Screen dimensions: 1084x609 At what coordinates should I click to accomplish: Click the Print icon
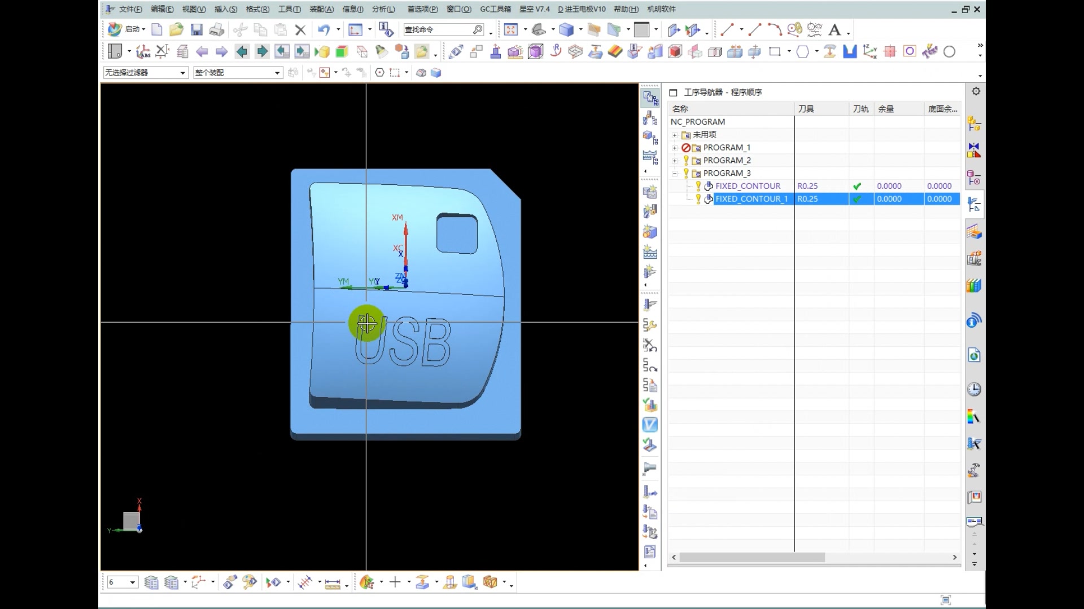click(216, 29)
